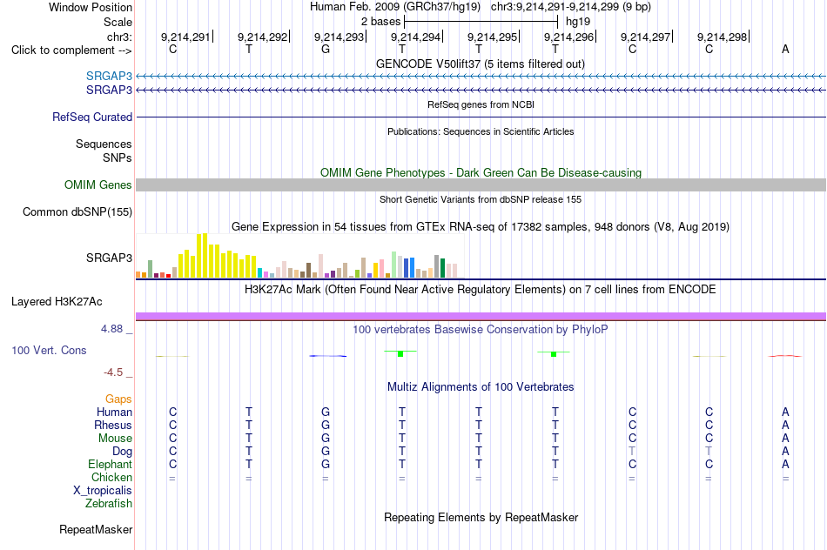Click the RefSeq Curated gene line
The image size is (827, 550).
(x=481, y=117)
